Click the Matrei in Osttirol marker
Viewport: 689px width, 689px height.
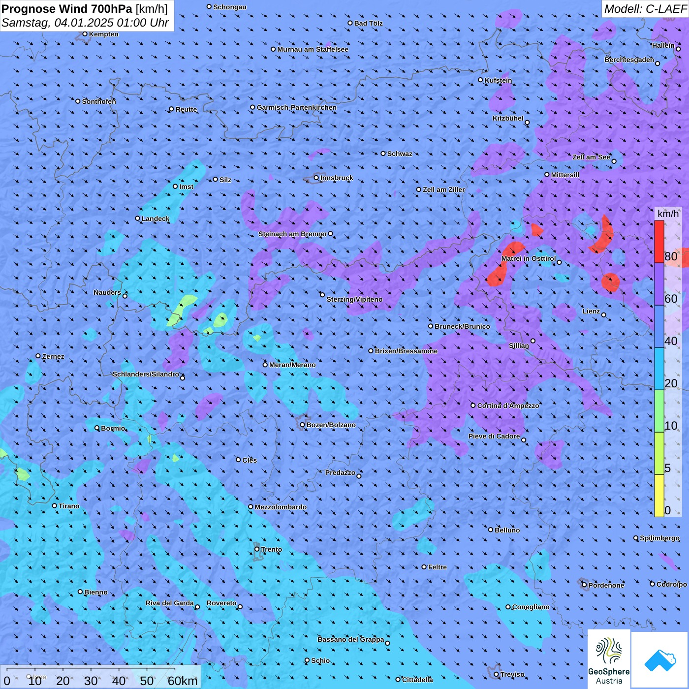point(559,262)
